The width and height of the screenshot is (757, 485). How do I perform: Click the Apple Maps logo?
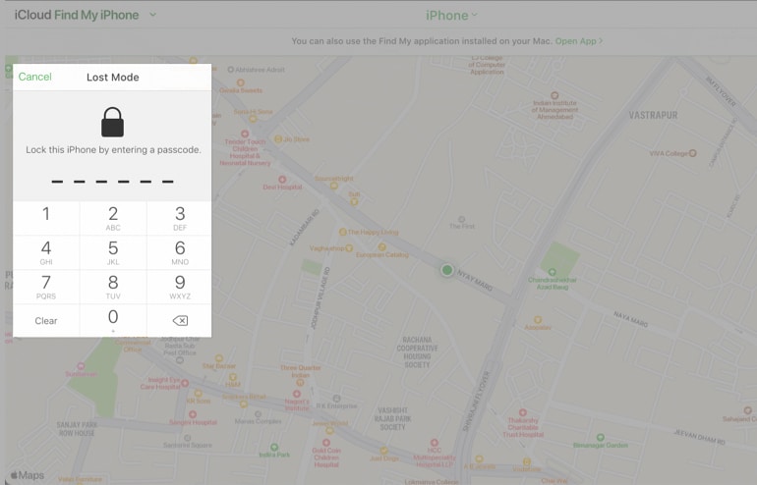point(28,475)
